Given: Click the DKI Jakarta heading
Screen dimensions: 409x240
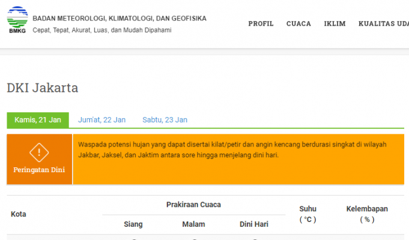Looking at the screenshot, I should [42, 88].
